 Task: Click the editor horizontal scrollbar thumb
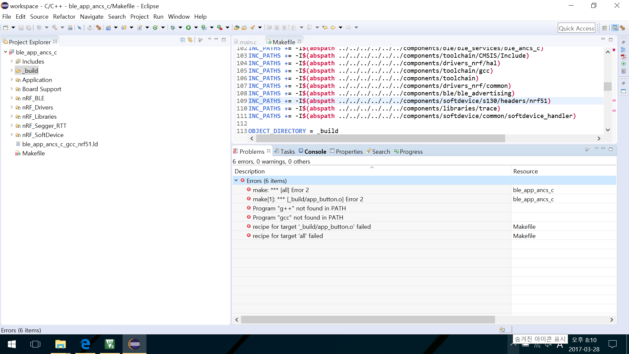380,138
